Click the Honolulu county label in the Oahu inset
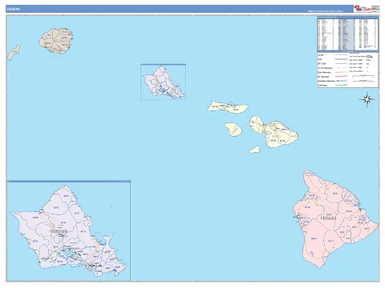385x288 pixels. point(59,231)
